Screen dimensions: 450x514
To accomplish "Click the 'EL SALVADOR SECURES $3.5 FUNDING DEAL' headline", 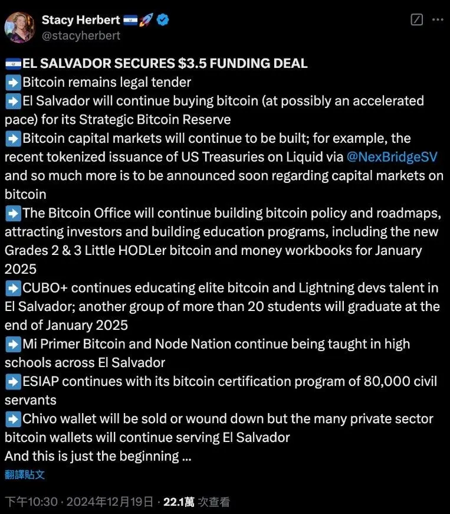I will [x=165, y=63].
